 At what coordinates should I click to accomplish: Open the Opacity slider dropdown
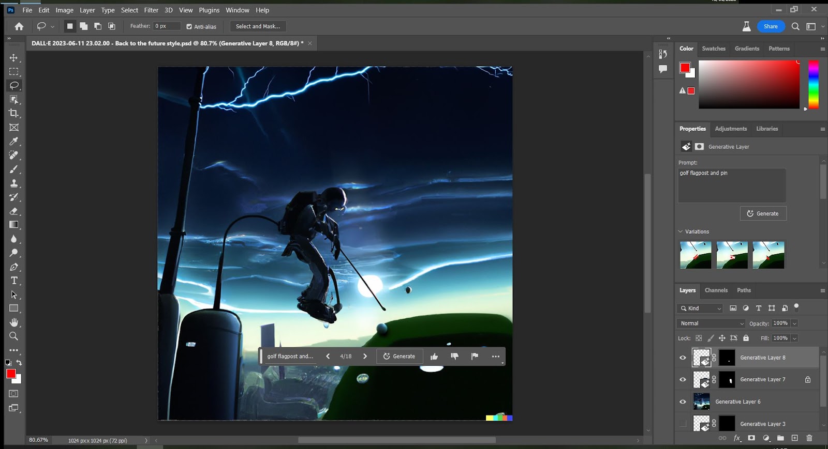pos(794,323)
